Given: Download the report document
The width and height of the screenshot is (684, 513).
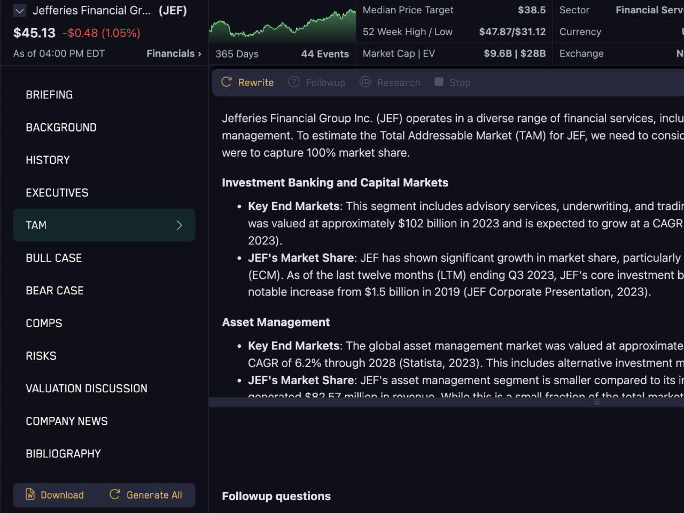Looking at the screenshot, I should pyautogui.click(x=55, y=495).
